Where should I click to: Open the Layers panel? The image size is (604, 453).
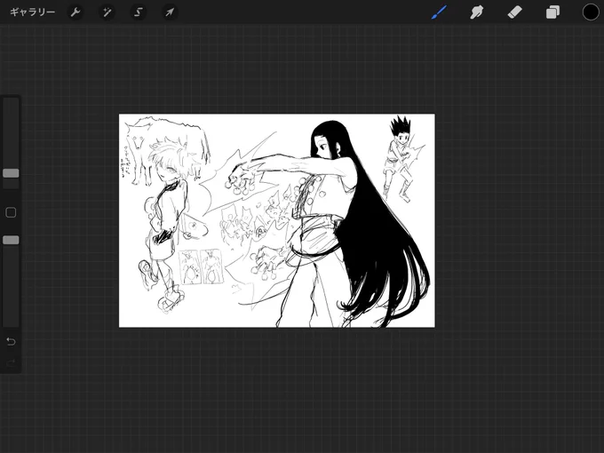552,12
